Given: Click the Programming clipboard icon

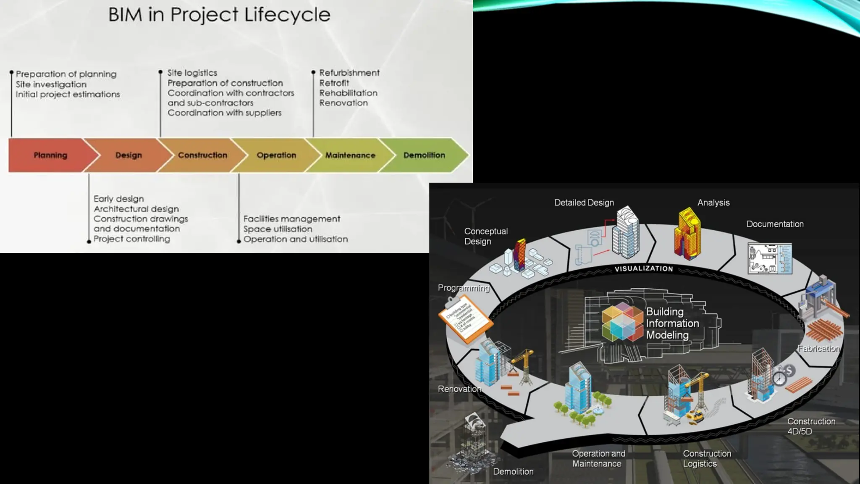Looking at the screenshot, I should [x=465, y=319].
